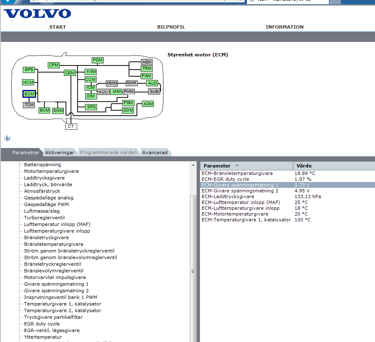
Task: Click the Värde column header
Action: tap(304, 166)
